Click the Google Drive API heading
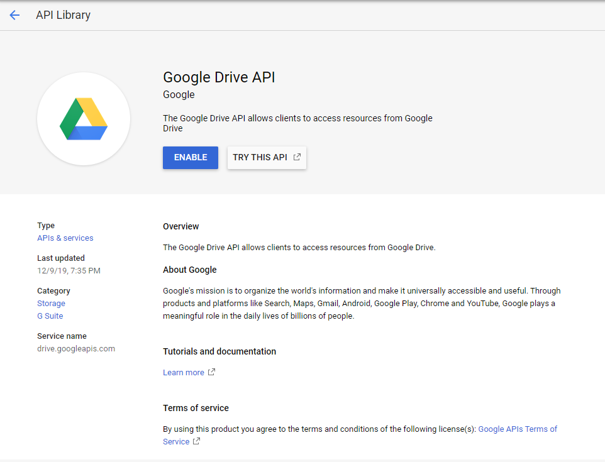Image resolution: width=605 pixels, height=462 pixels. coord(219,77)
